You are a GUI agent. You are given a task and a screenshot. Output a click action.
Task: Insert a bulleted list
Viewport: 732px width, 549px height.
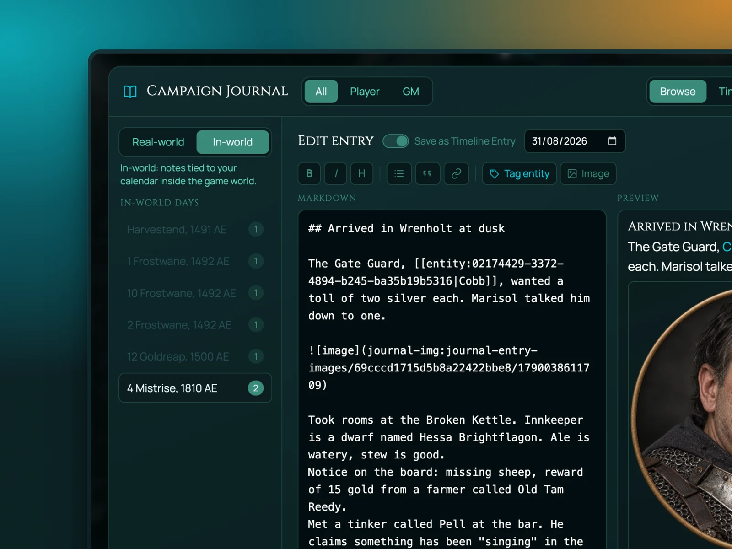(399, 174)
